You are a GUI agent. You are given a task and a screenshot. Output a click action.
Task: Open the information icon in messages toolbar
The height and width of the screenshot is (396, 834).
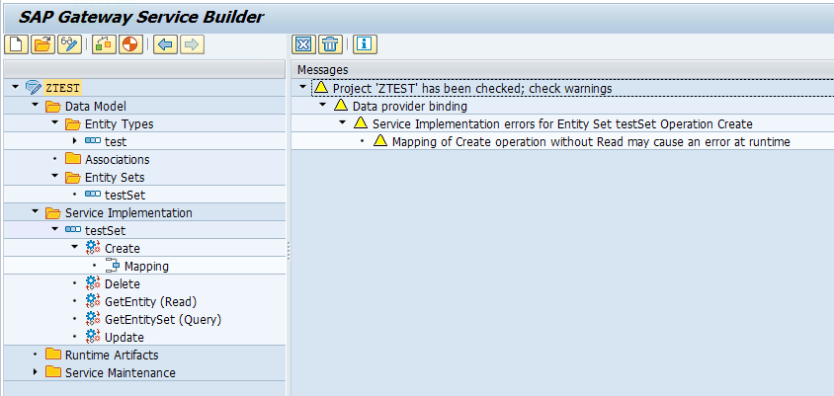coord(365,44)
